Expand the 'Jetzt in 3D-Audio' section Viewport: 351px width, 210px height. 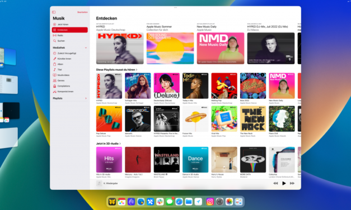tap(109, 144)
